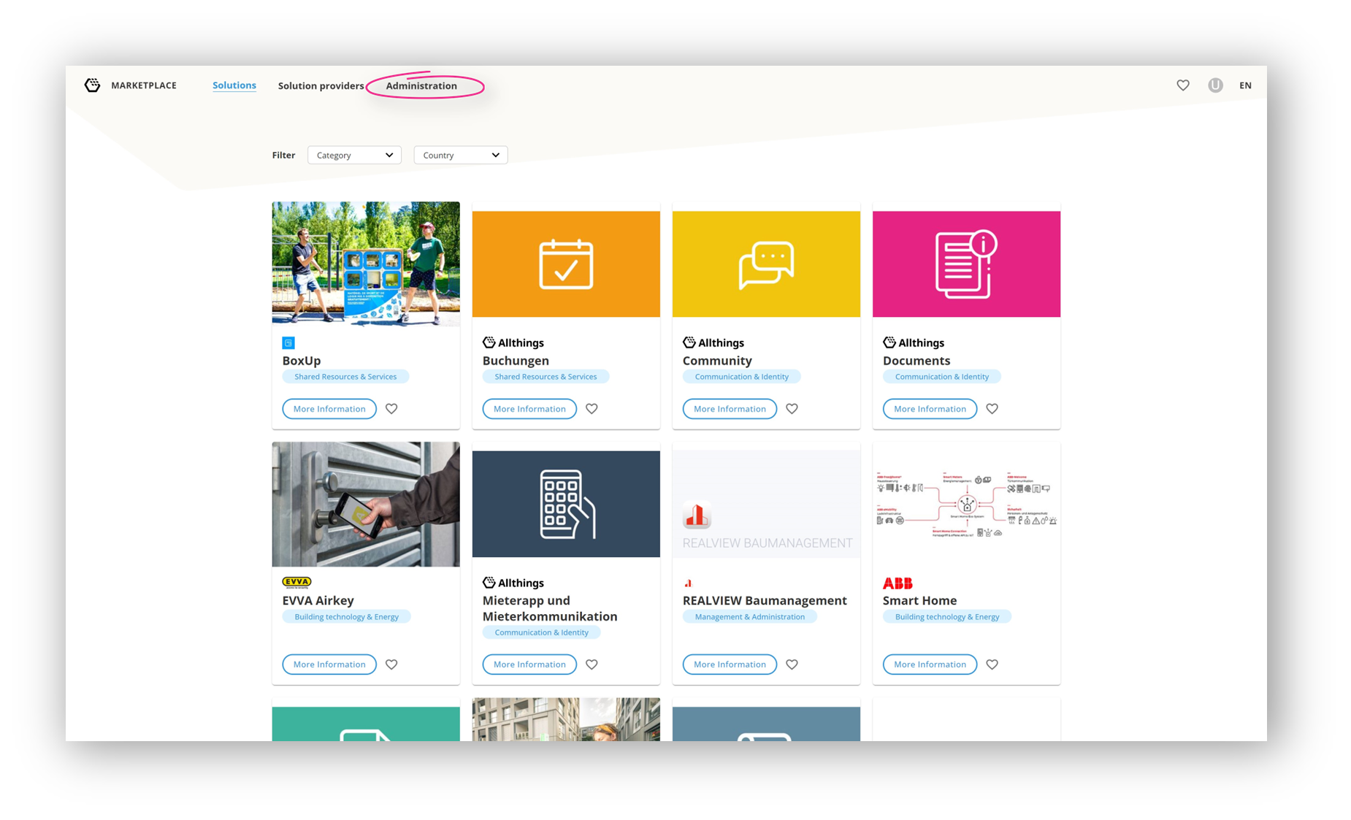Open the Smart Home diagram image
The height and width of the screenshot is (820, 1351).
point(966,504)
